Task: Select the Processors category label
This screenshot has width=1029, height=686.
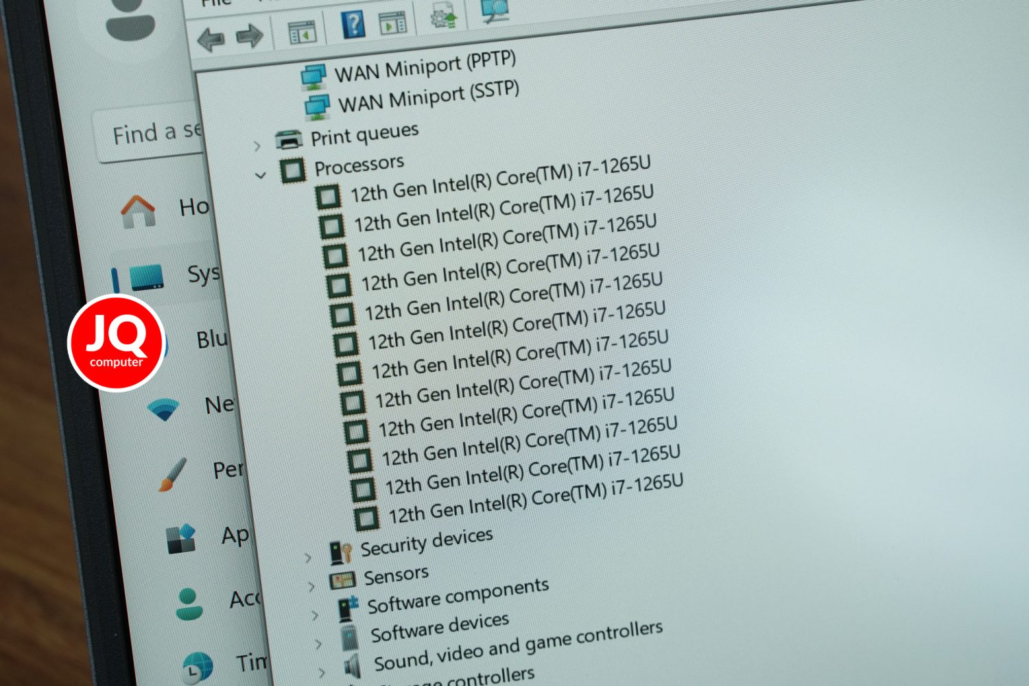Action: [359, 165]
